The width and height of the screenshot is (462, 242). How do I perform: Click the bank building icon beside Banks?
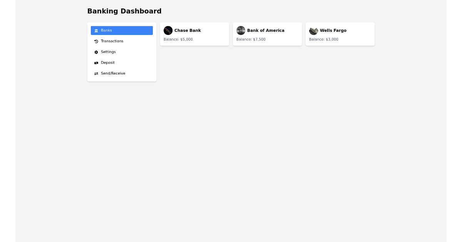coord(96,30)
